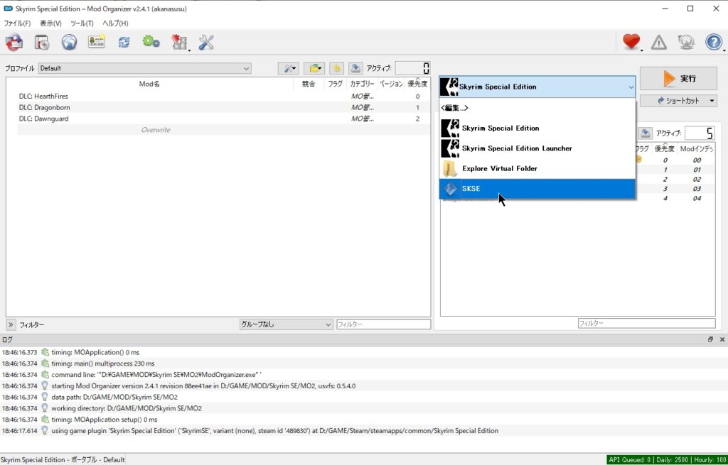Click the refresh toolbar icon

click(124, 43)
